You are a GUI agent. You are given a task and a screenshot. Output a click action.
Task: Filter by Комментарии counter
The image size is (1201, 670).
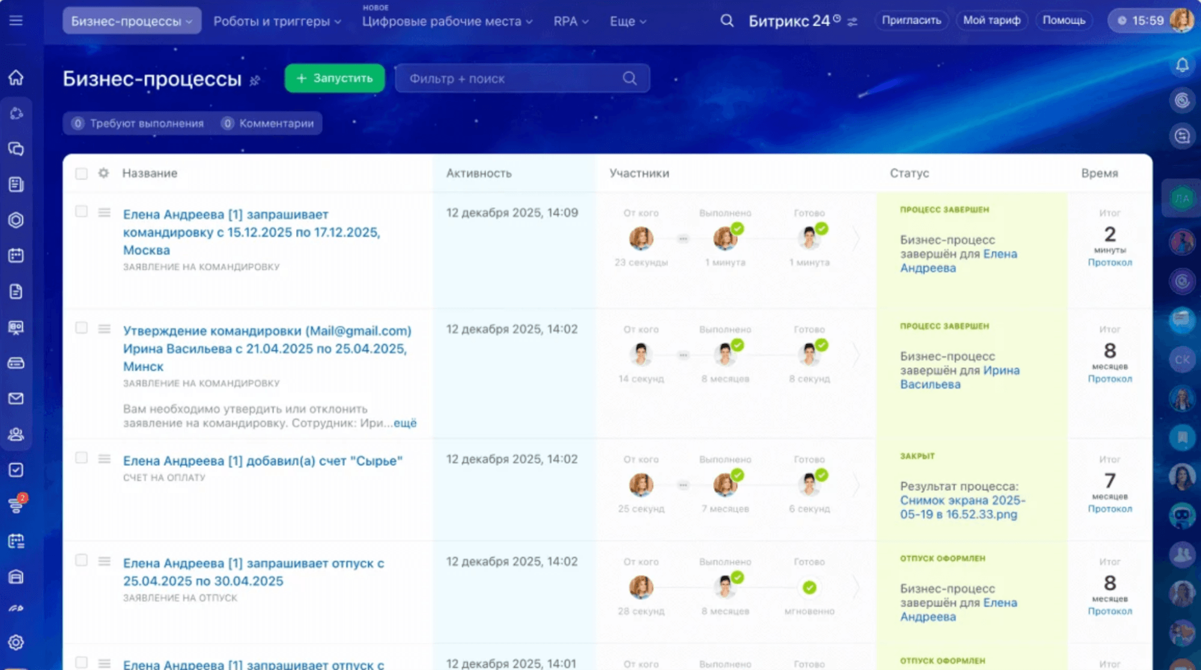(x=268, y=123)
